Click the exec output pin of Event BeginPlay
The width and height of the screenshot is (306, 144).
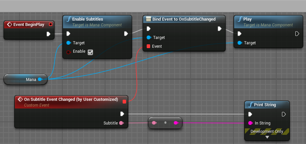tap(49, 34)
